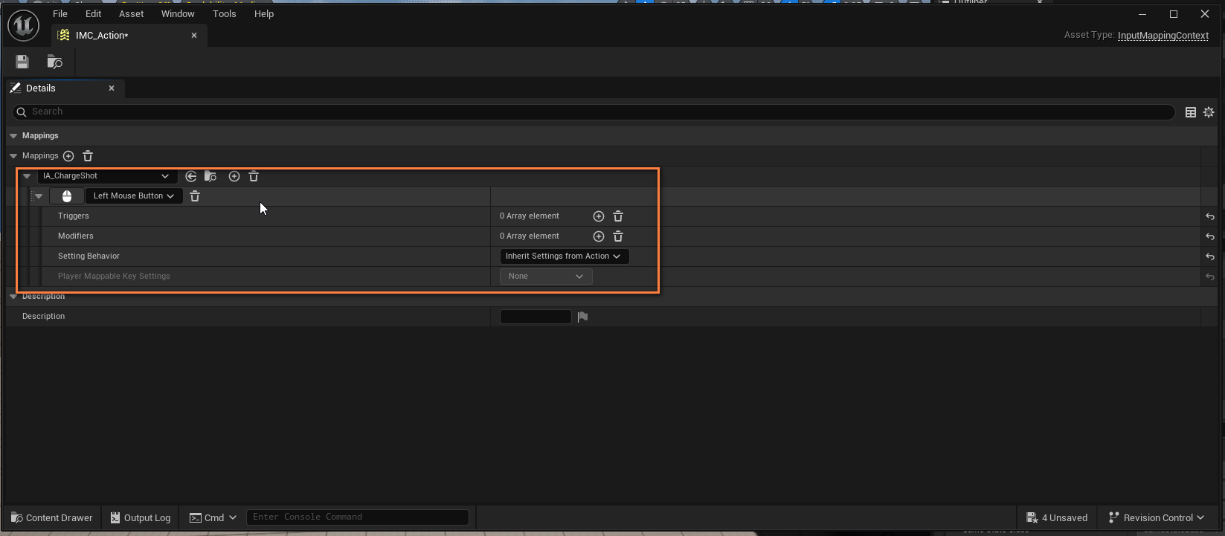
Task: Open Inherit Settings from Action dropdown
Action: (565, 256)
